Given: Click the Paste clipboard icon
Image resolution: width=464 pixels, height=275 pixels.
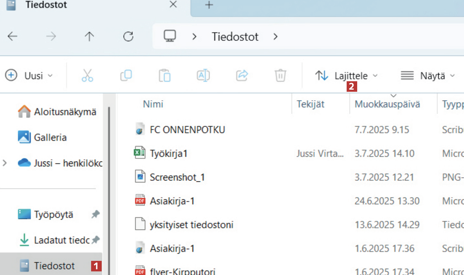Looking at the screenshot, I should click(x=165, y=76).
